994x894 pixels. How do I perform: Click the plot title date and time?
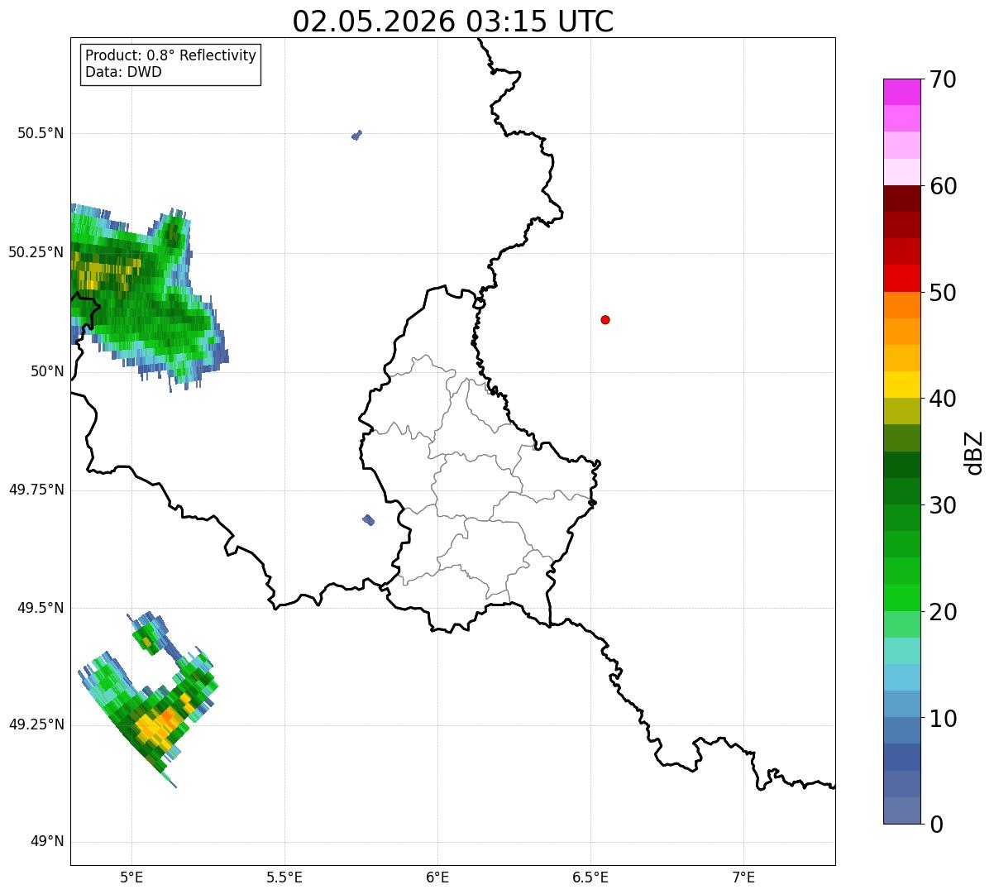453,22
